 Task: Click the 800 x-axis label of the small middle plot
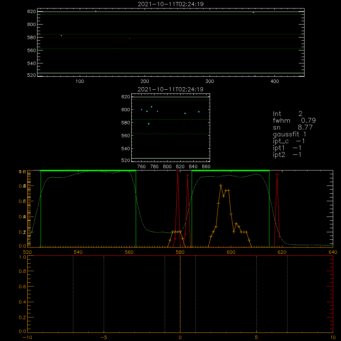[167, 167]
